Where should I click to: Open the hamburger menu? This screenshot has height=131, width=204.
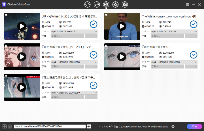187,5
